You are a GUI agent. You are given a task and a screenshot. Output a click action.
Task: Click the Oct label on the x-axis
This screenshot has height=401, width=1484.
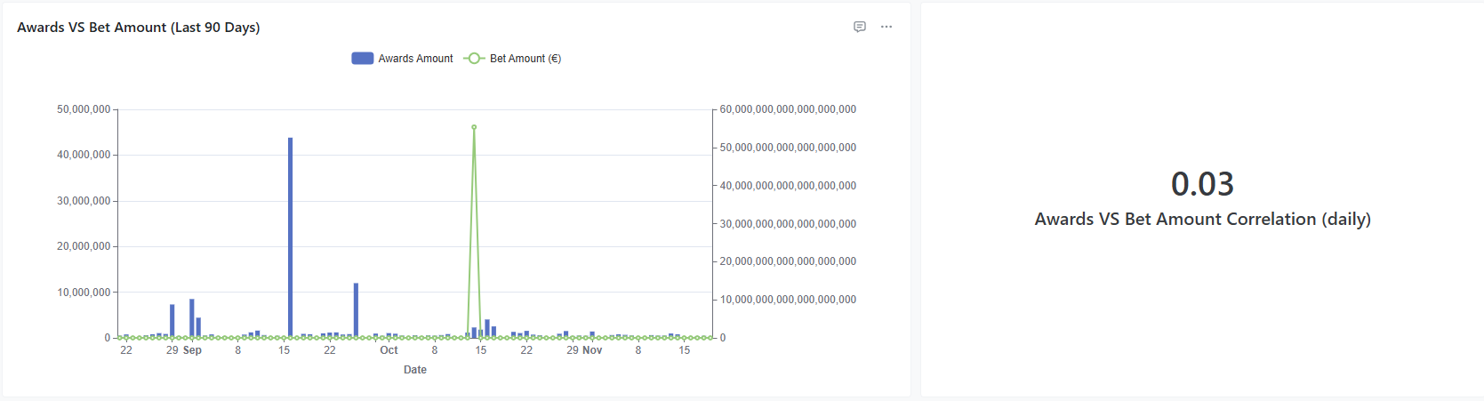click(x=389, y=350)
